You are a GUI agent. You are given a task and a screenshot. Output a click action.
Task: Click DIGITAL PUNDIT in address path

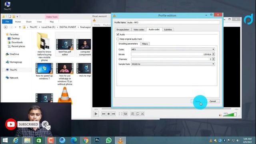(x=68, y=27)
